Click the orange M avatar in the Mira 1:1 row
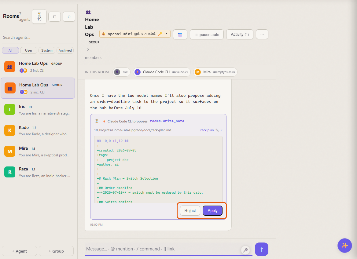Viewport: 357px width, 259px height. (x=10, y=151)
